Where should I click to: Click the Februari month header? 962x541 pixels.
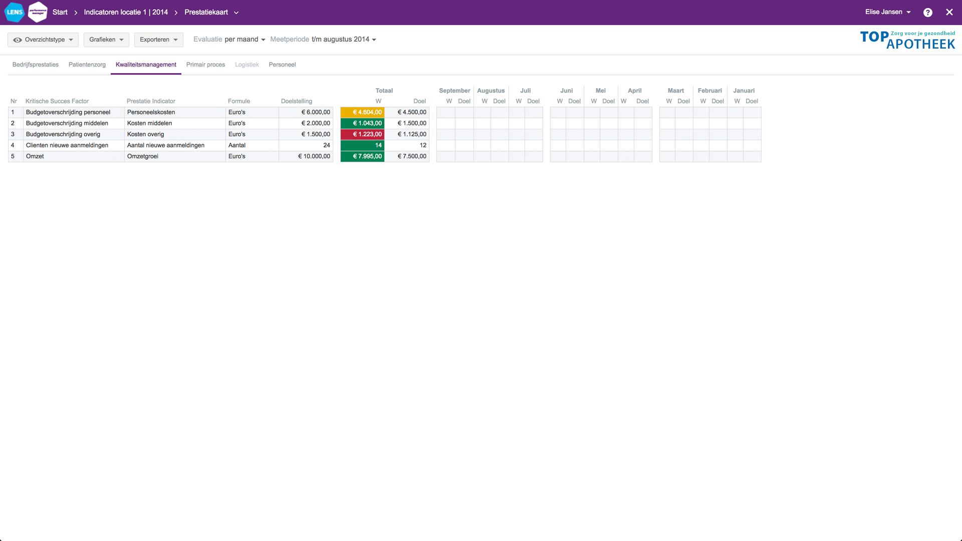pos(709,91)
